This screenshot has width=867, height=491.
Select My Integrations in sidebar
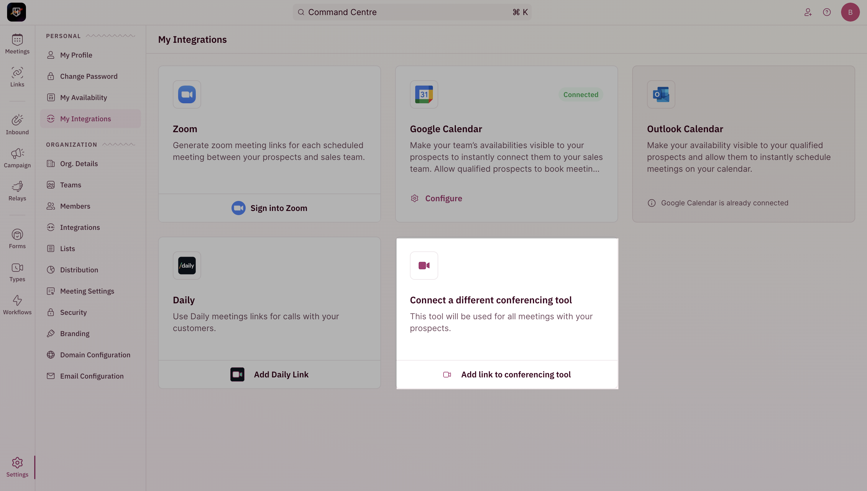point(90,119)
